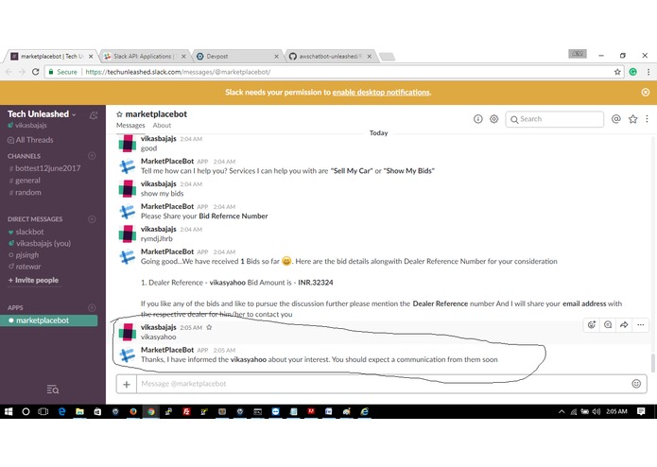Click the Message @marketplacebot input field
The image size is (657, 467).
[x=381, y=384]
